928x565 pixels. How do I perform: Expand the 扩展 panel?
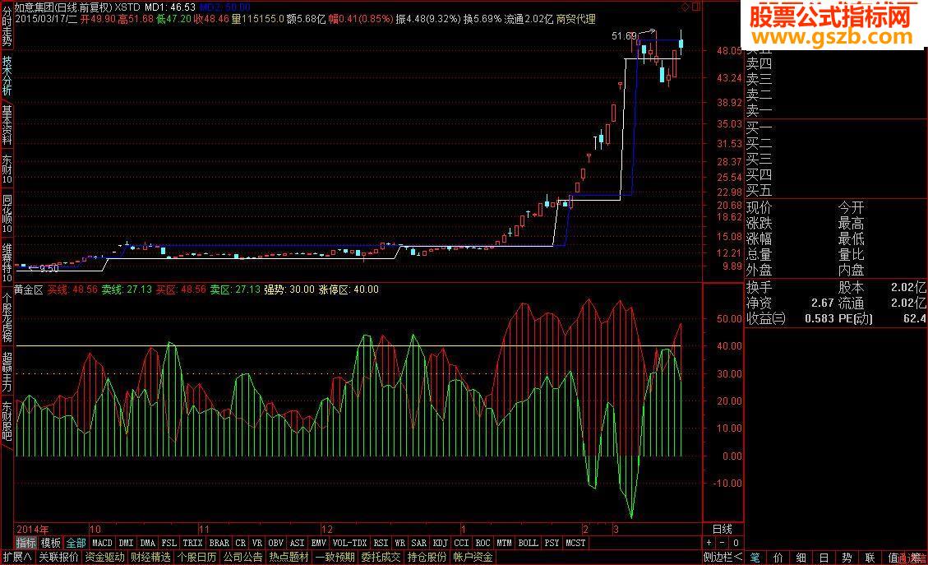(17, 558)
